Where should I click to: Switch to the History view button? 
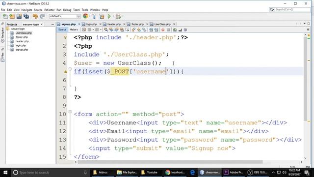coord(74,29)
